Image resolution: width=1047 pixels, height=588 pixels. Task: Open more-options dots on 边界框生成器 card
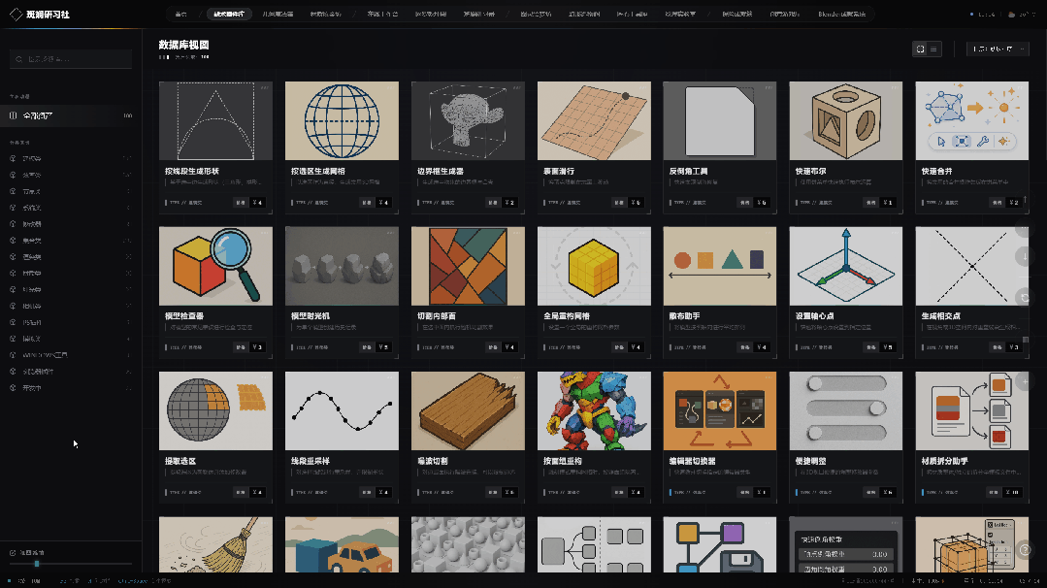pos(517,87)
